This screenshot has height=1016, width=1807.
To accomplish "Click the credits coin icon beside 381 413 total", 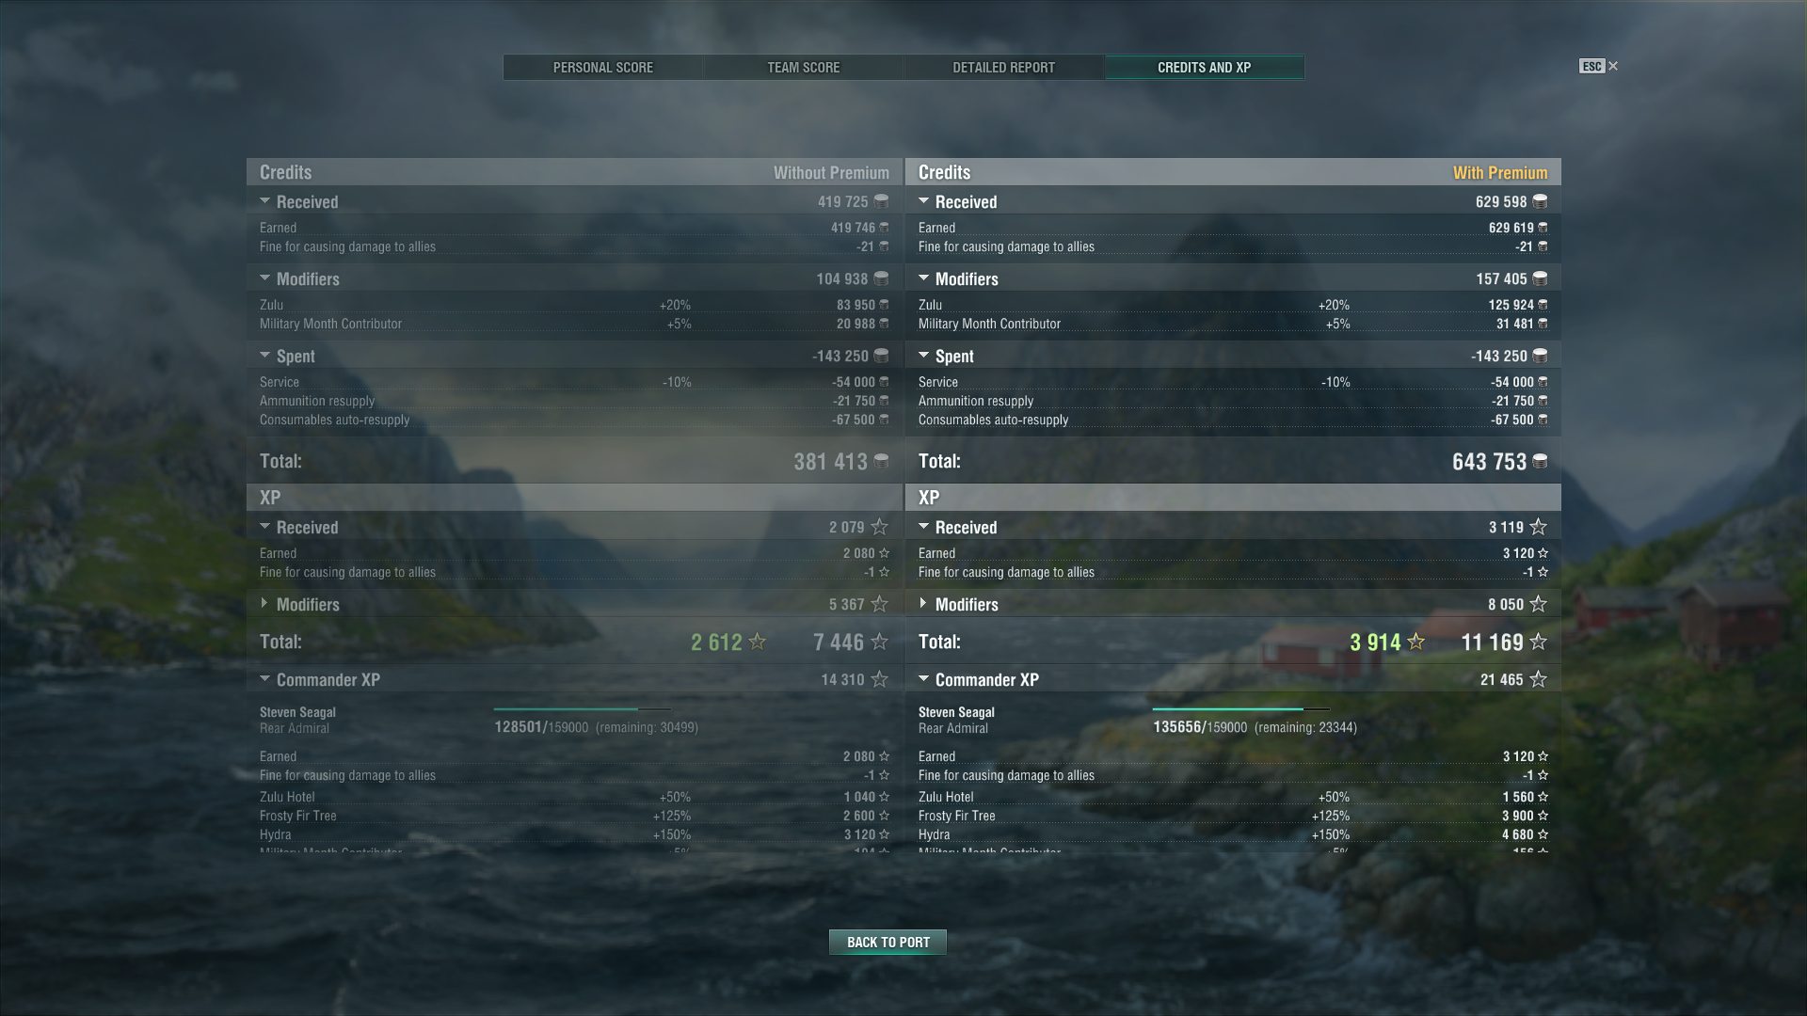I will click(x=881, y=461).
